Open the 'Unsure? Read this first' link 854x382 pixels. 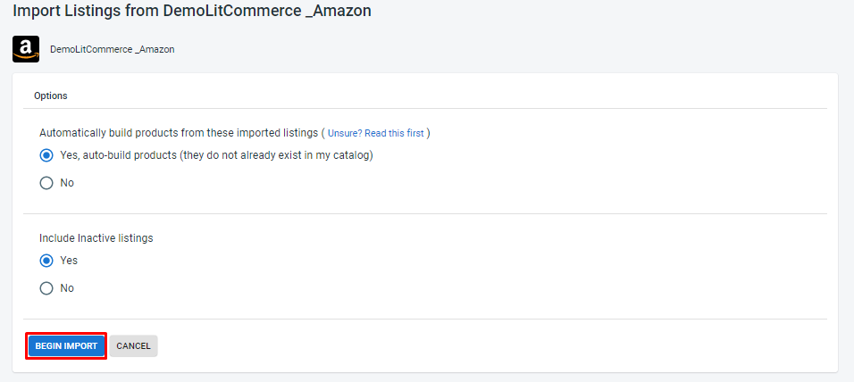[x=375, y=133]
